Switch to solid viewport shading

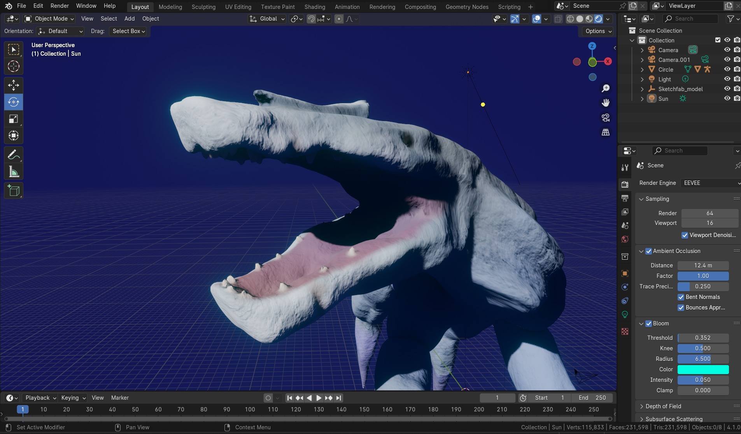[x=580, y=19]
